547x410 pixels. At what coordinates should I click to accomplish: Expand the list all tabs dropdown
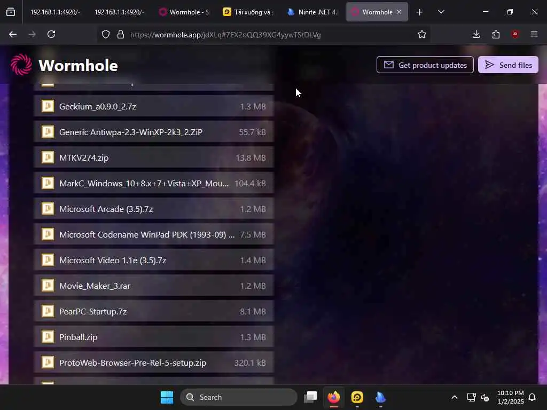pos(441,12)
